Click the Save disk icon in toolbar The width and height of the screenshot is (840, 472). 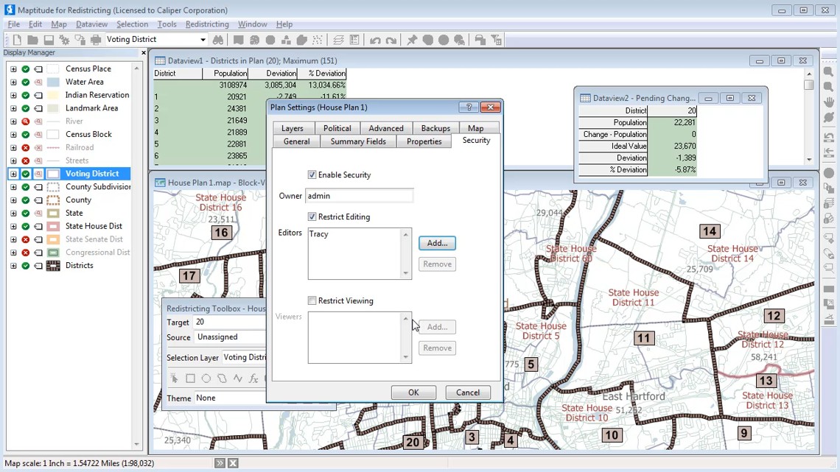coord(49,40)
